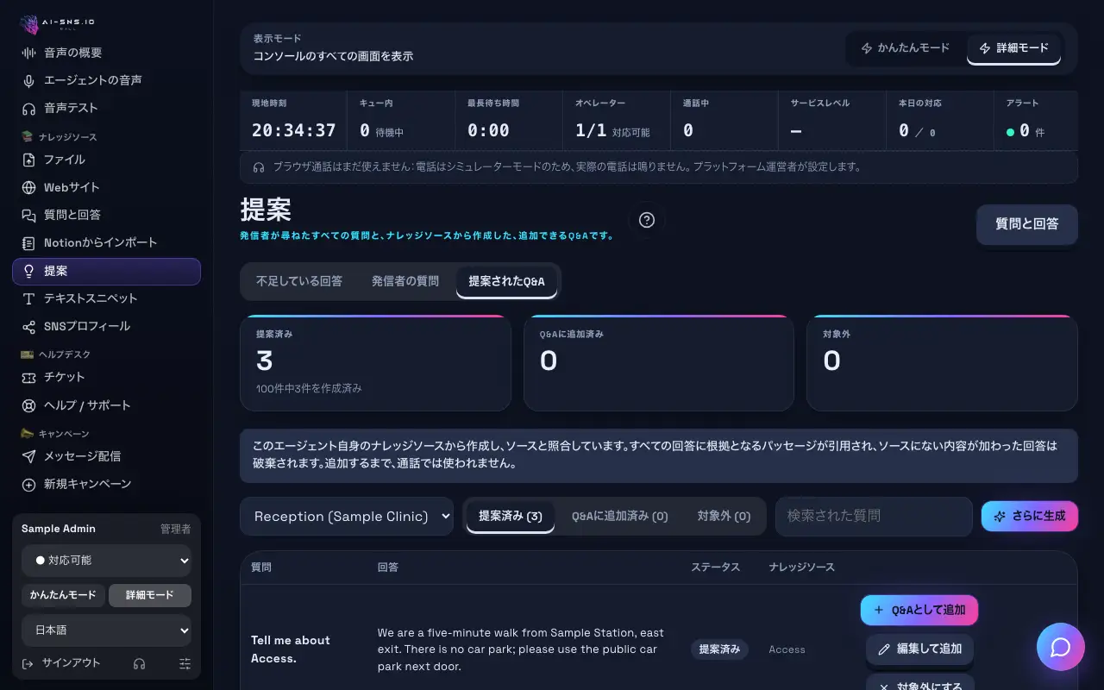Screen dimensions: 1104x690
Task: Select 詳細モード in the user panel
Action: click(150, 595)
